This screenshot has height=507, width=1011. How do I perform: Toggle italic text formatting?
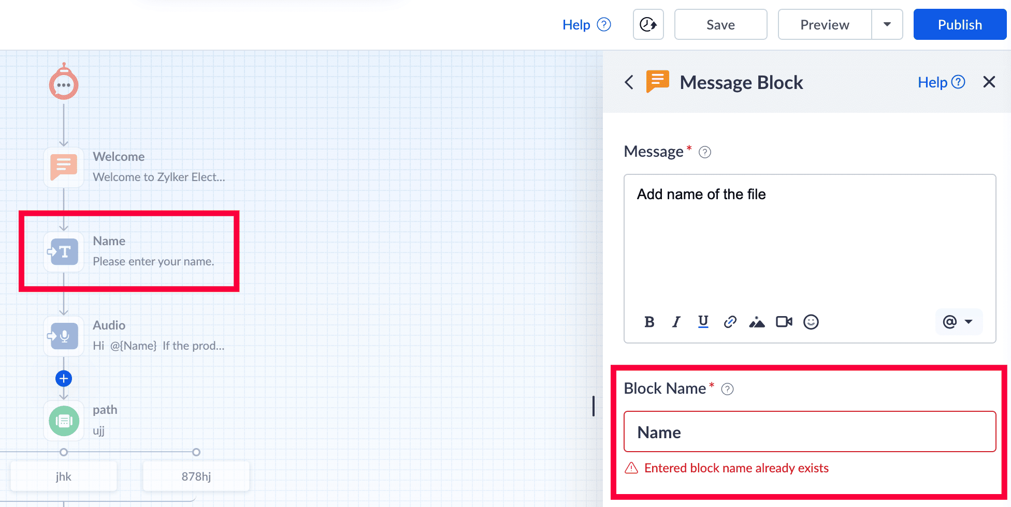click(676, 322)
